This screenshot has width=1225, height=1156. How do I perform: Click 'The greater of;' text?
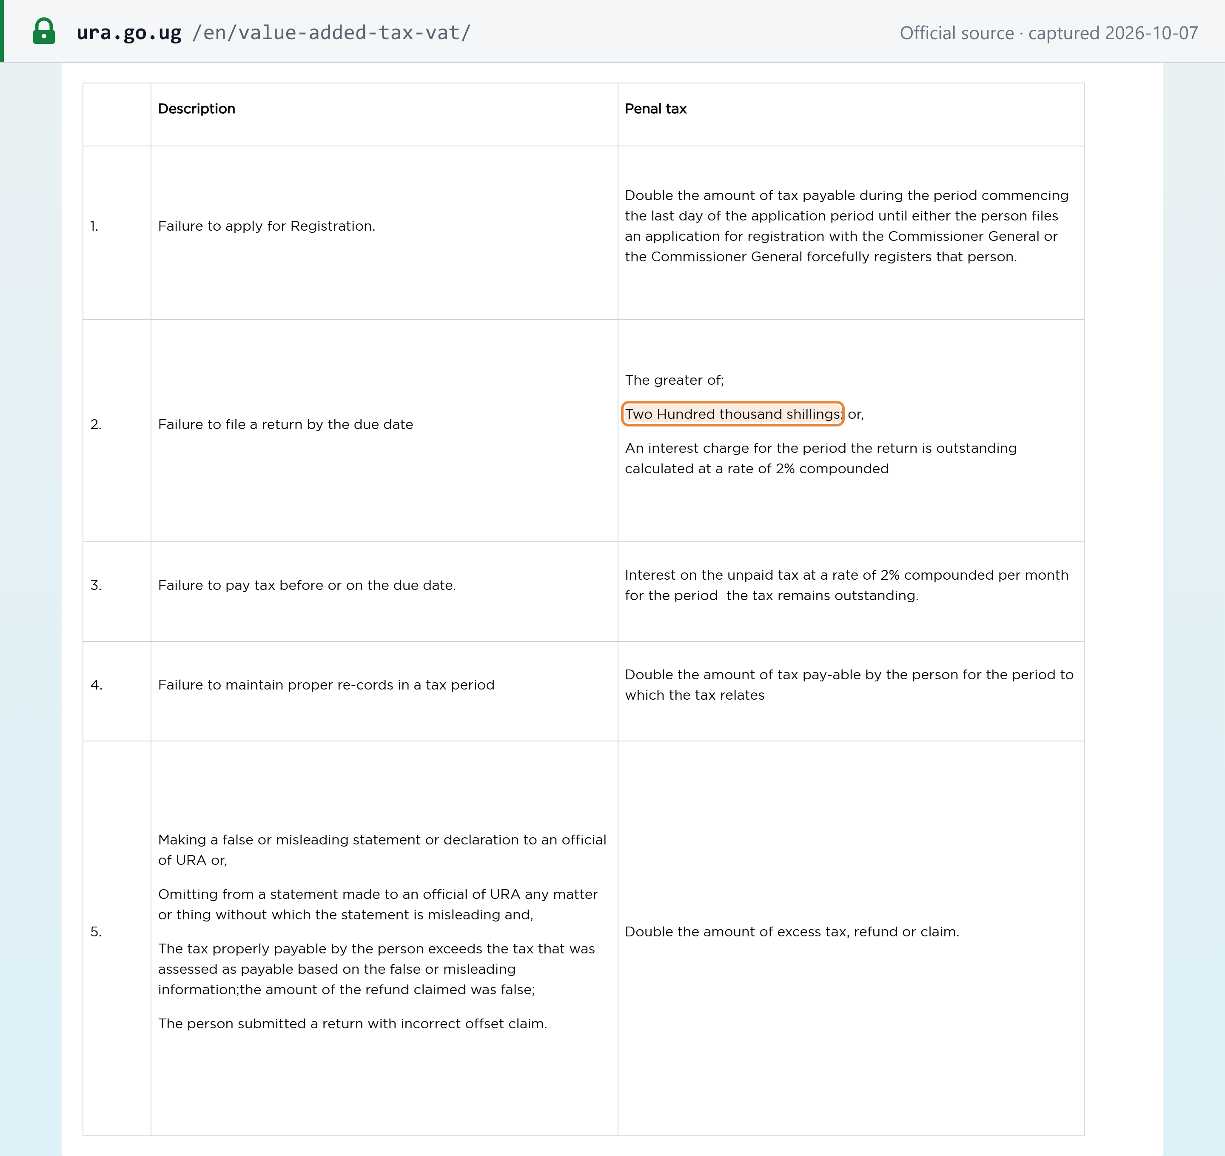point(674,381)
